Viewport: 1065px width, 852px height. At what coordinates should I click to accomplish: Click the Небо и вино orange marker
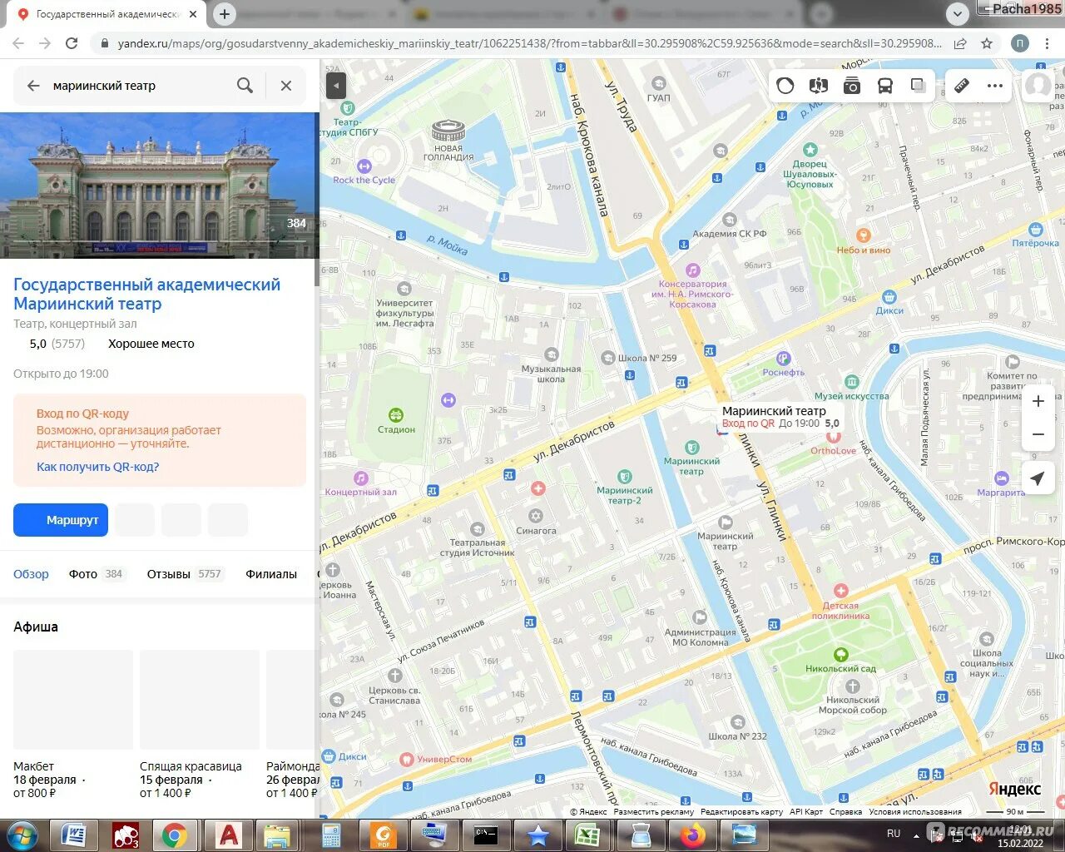[x=864, y=235]
